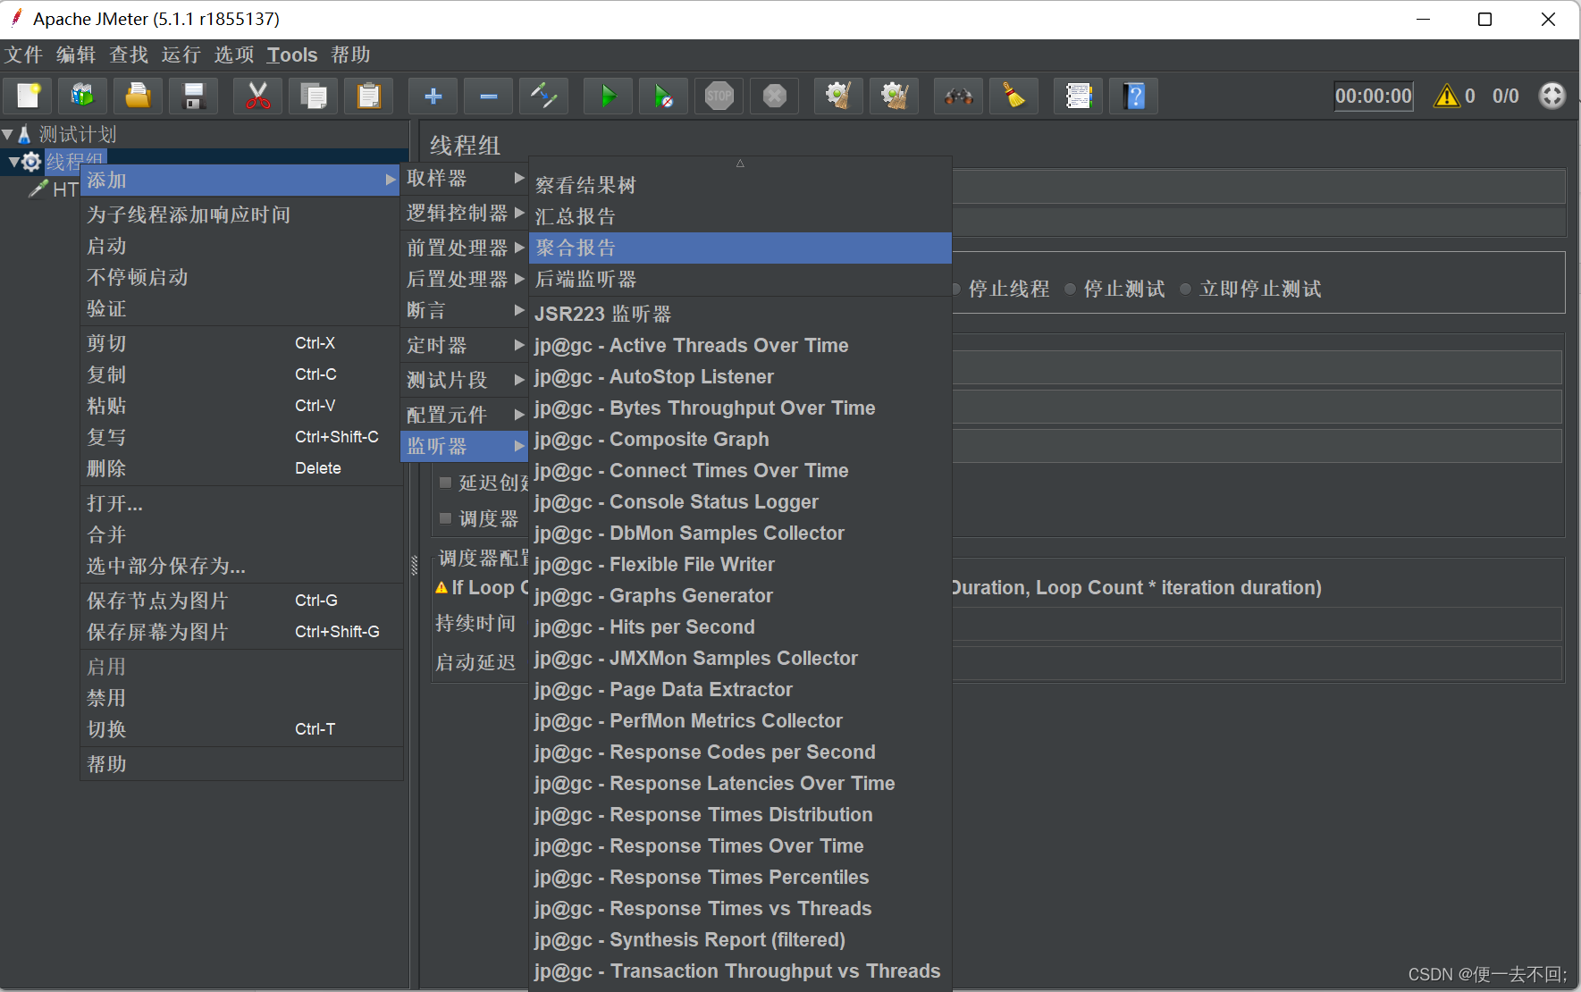
Task: Expand the 断言 submenu
Action: (465, 310)
